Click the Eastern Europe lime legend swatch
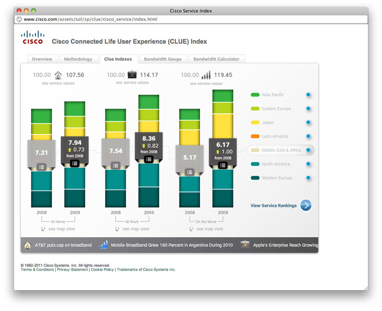Image resolution: width=382 pixels, height=311 pixels. pos(255,108)
